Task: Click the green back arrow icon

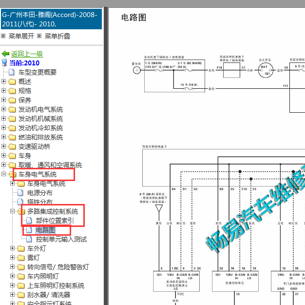Action: coord(5,54)
